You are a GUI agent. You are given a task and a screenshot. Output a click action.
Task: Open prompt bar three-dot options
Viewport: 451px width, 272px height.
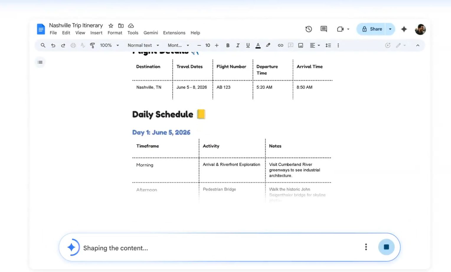click(366, 247)
